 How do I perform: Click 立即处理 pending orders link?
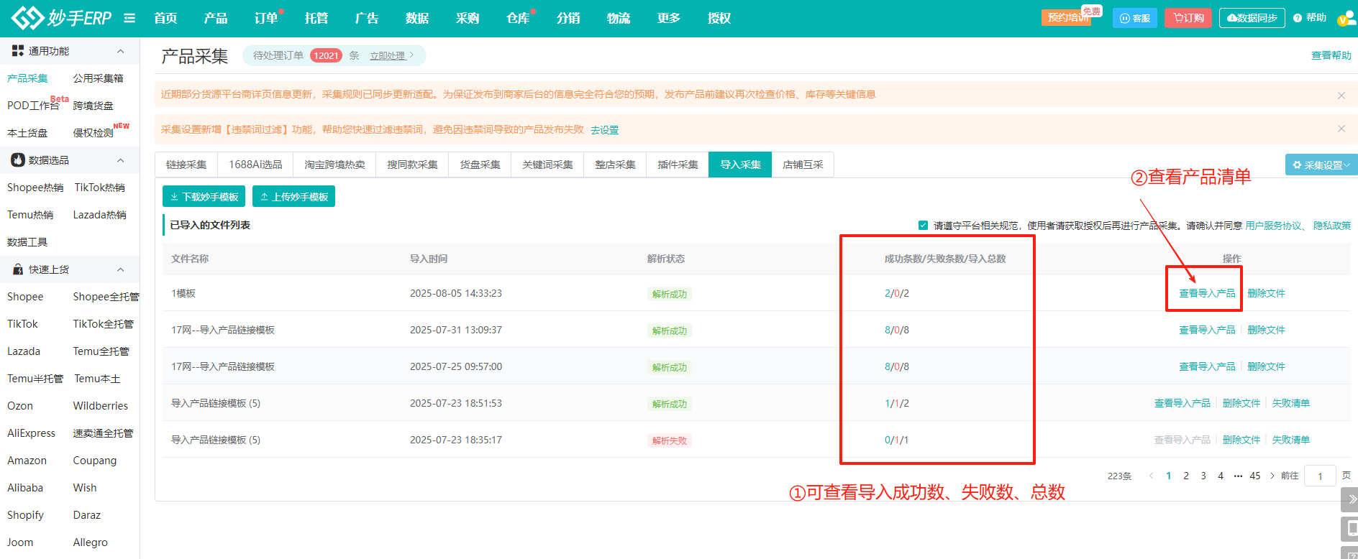(x=388, y=55)
